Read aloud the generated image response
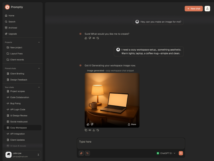Viewport: 214px width, 161px height. click(x=90, y=130)
